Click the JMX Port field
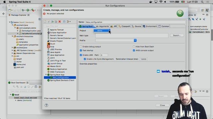213x119 pixels. [104, 55]
